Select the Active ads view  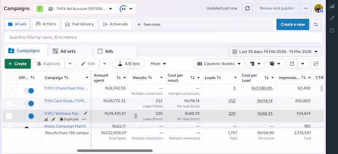point(115,24)
